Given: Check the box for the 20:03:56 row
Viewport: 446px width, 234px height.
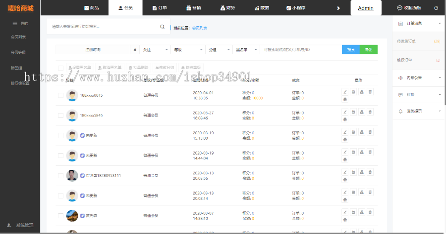Looking at the screenshot, I should 60,176.
